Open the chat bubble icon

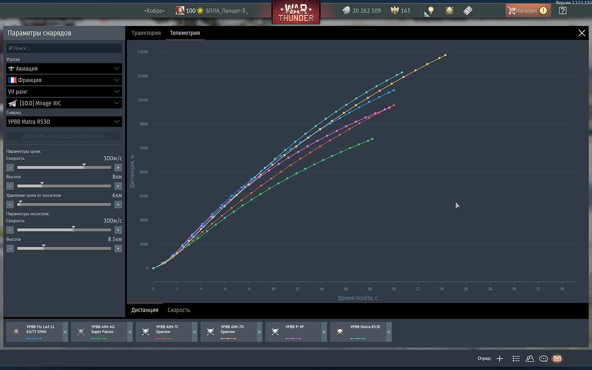point(543,358)
